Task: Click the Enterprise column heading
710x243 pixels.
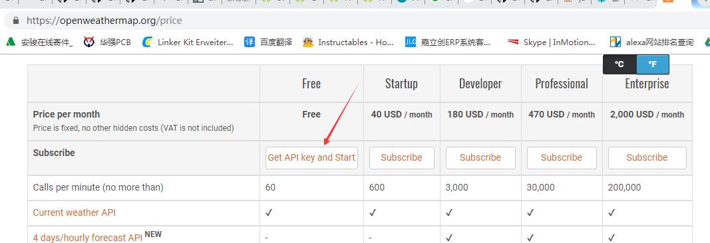Action: coord(647,84)
